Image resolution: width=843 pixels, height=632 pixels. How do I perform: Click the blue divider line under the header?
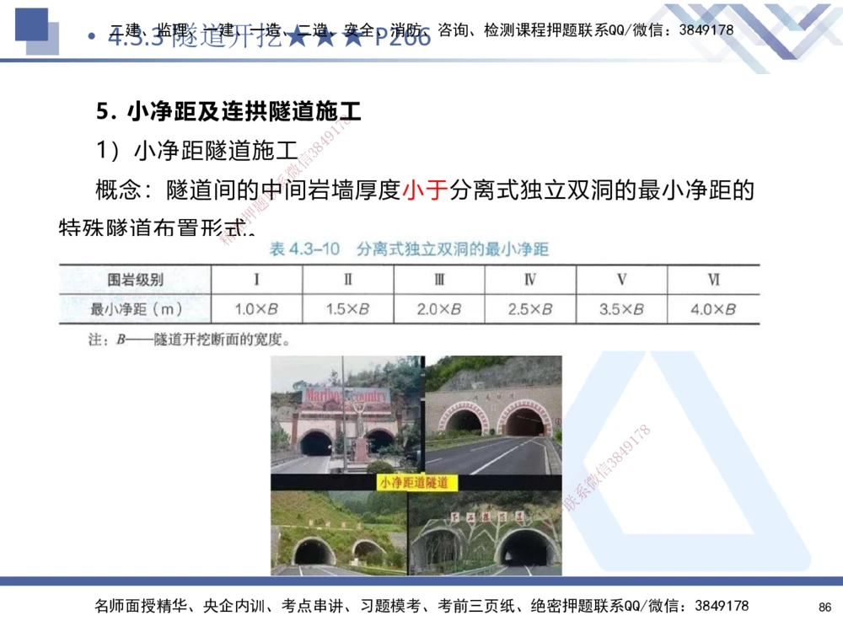point(421,62)
